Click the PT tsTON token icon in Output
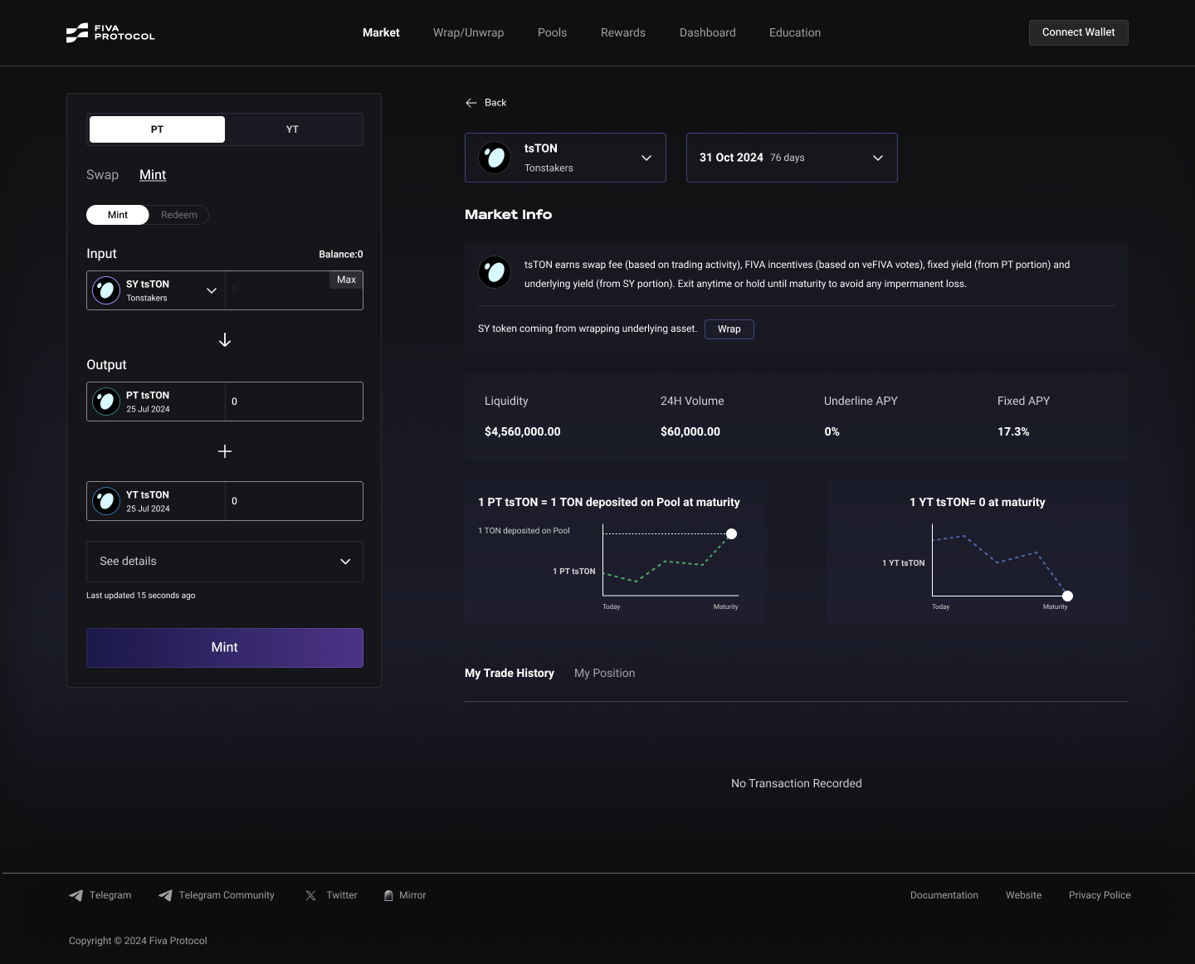 (x=105, y=401)
